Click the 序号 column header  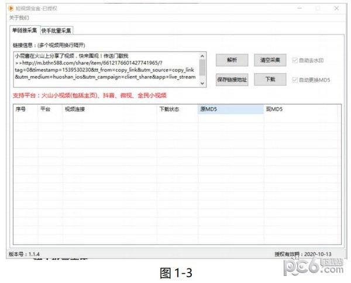[26, 109]
